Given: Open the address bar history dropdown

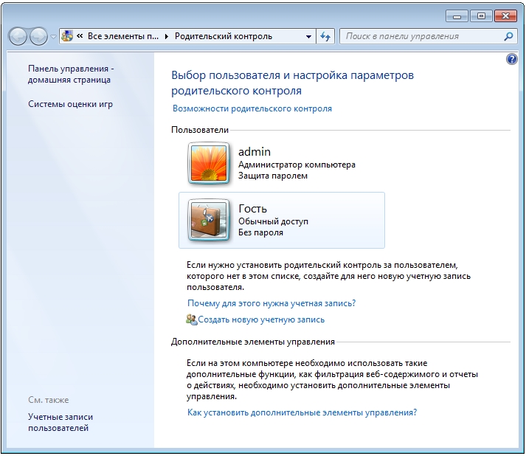Looking at the screenshot, I should click(308, 36).
